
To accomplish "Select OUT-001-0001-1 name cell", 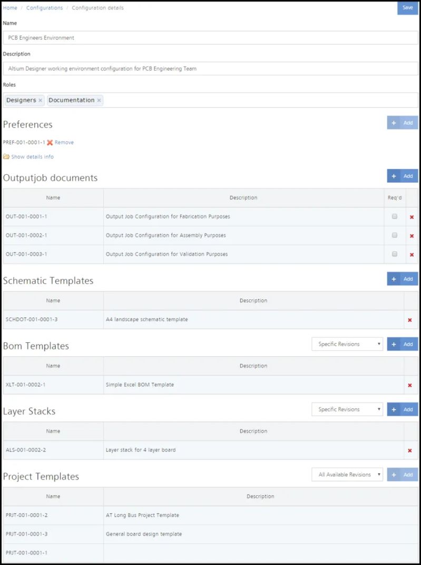I will pyautogui.click(x=53, y=216).
